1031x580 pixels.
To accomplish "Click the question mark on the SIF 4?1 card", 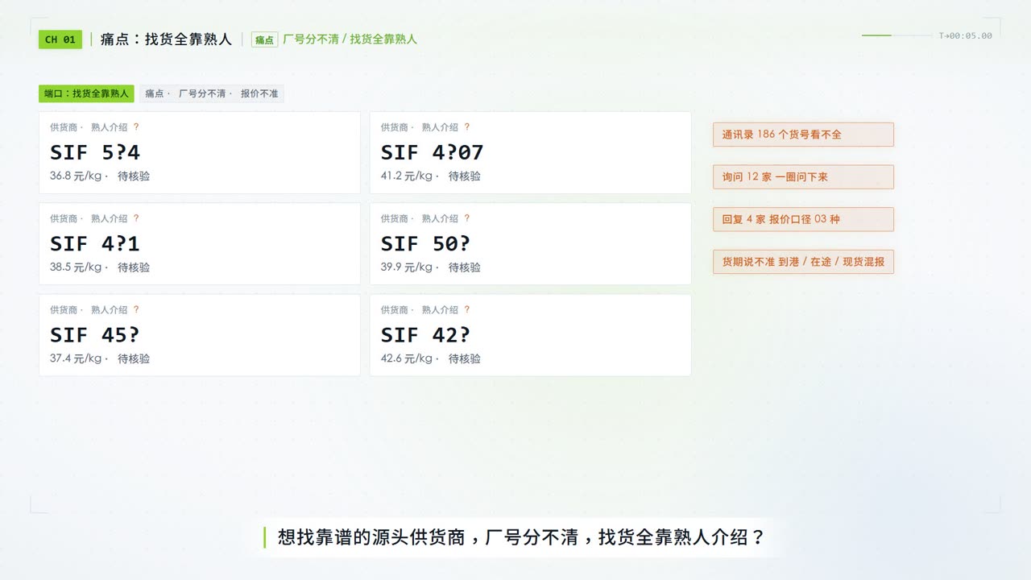I will 136,218.
